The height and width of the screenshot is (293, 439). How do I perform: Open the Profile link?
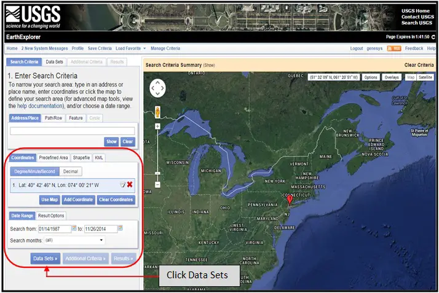(77, 49)
